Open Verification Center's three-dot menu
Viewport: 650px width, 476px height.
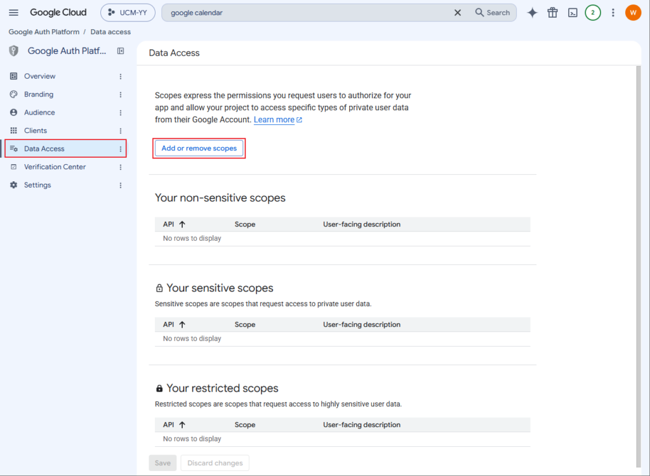pos(121,167)
